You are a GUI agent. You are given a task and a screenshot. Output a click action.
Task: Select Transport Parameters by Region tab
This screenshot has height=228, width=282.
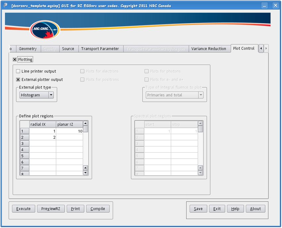[x=156, y=49]
